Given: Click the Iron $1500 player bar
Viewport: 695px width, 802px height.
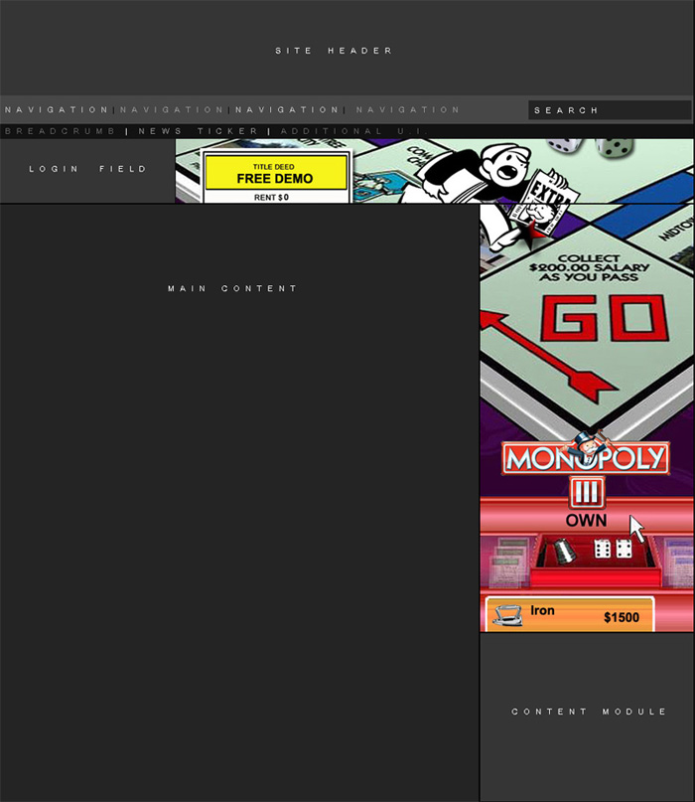Looking at the screenshot, I should [570, 614].
